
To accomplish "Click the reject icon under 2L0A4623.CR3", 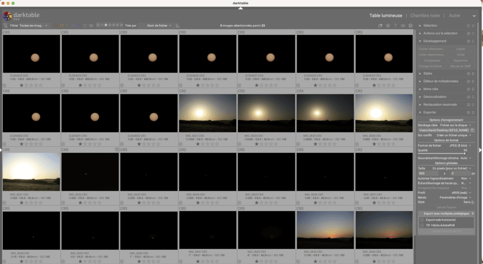I will (4, 85).
